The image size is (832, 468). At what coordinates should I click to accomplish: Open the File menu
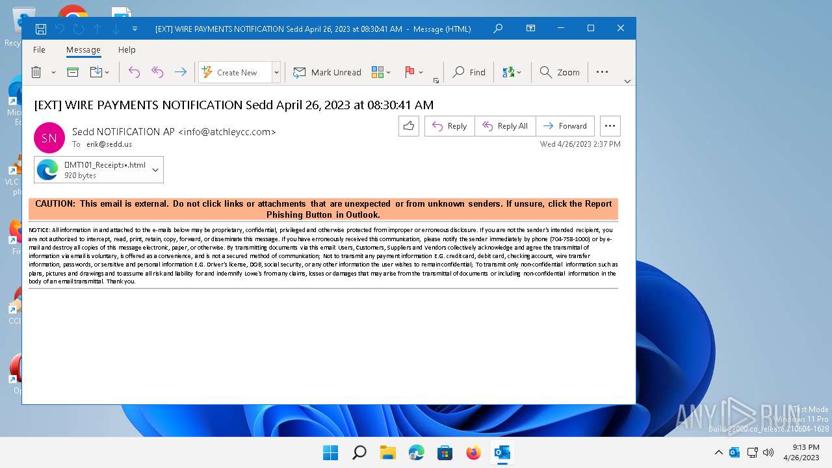point(39,49)
